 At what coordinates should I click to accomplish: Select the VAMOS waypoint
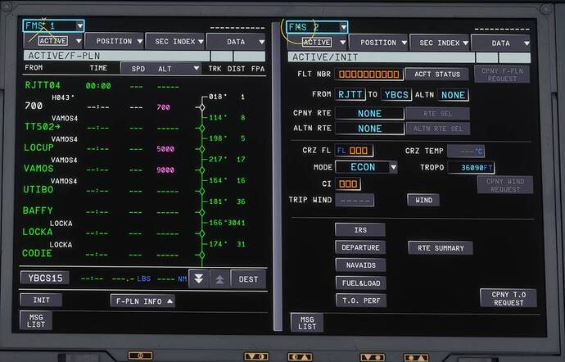38,169
